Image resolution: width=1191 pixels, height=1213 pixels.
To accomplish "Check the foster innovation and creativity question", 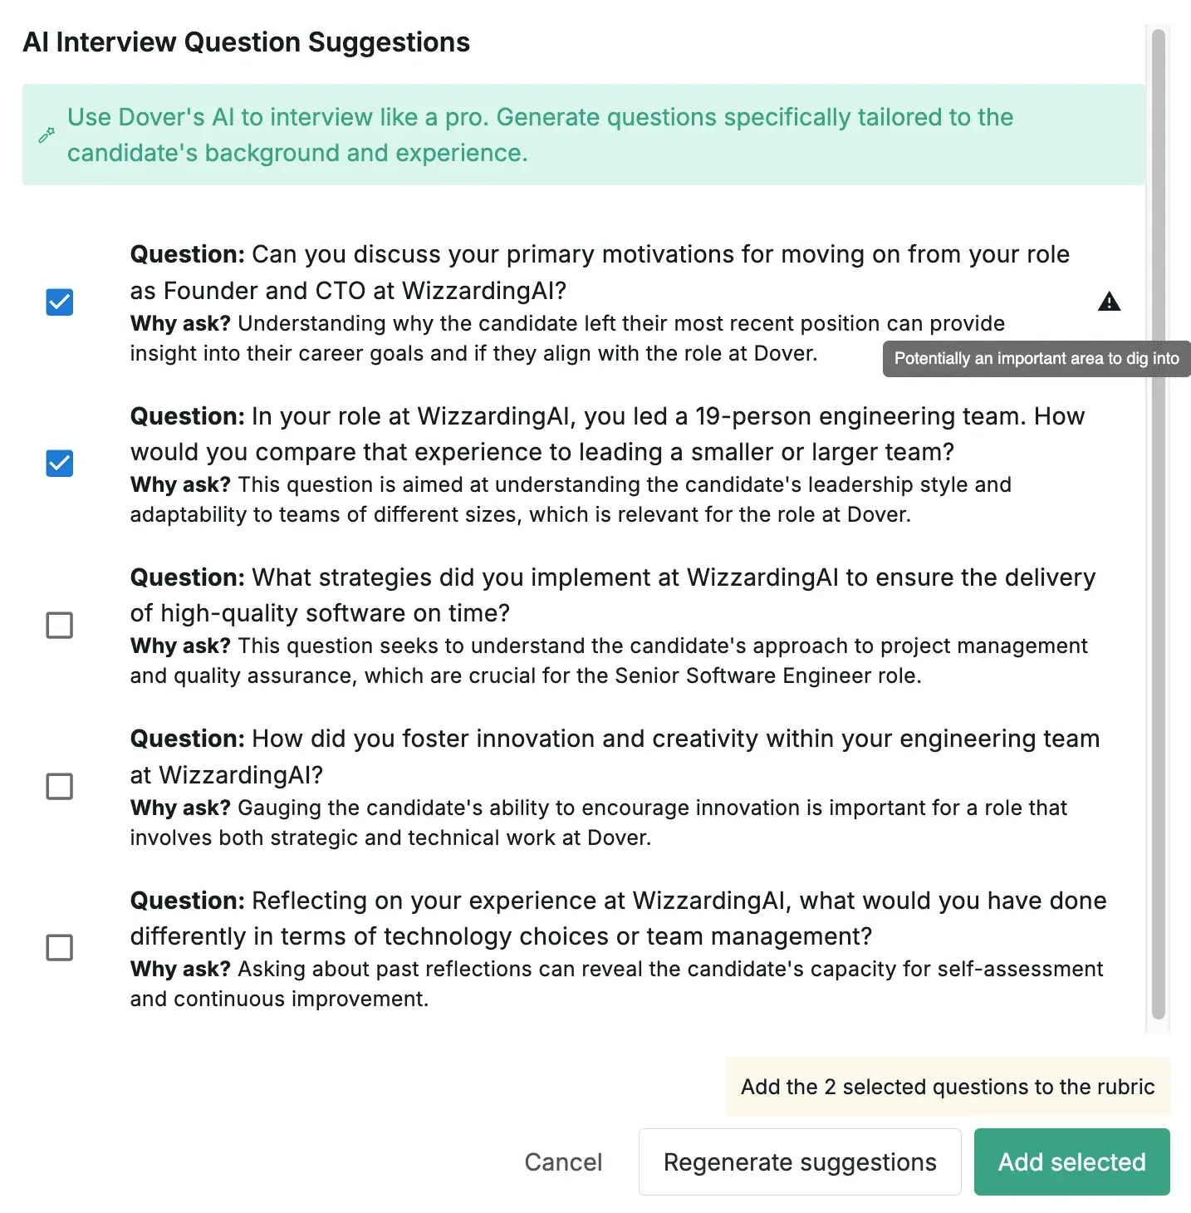I will (x=60, y=786).
